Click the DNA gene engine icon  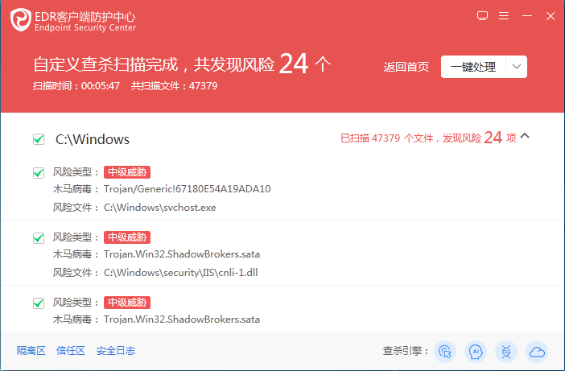click(x=506, y=351)
